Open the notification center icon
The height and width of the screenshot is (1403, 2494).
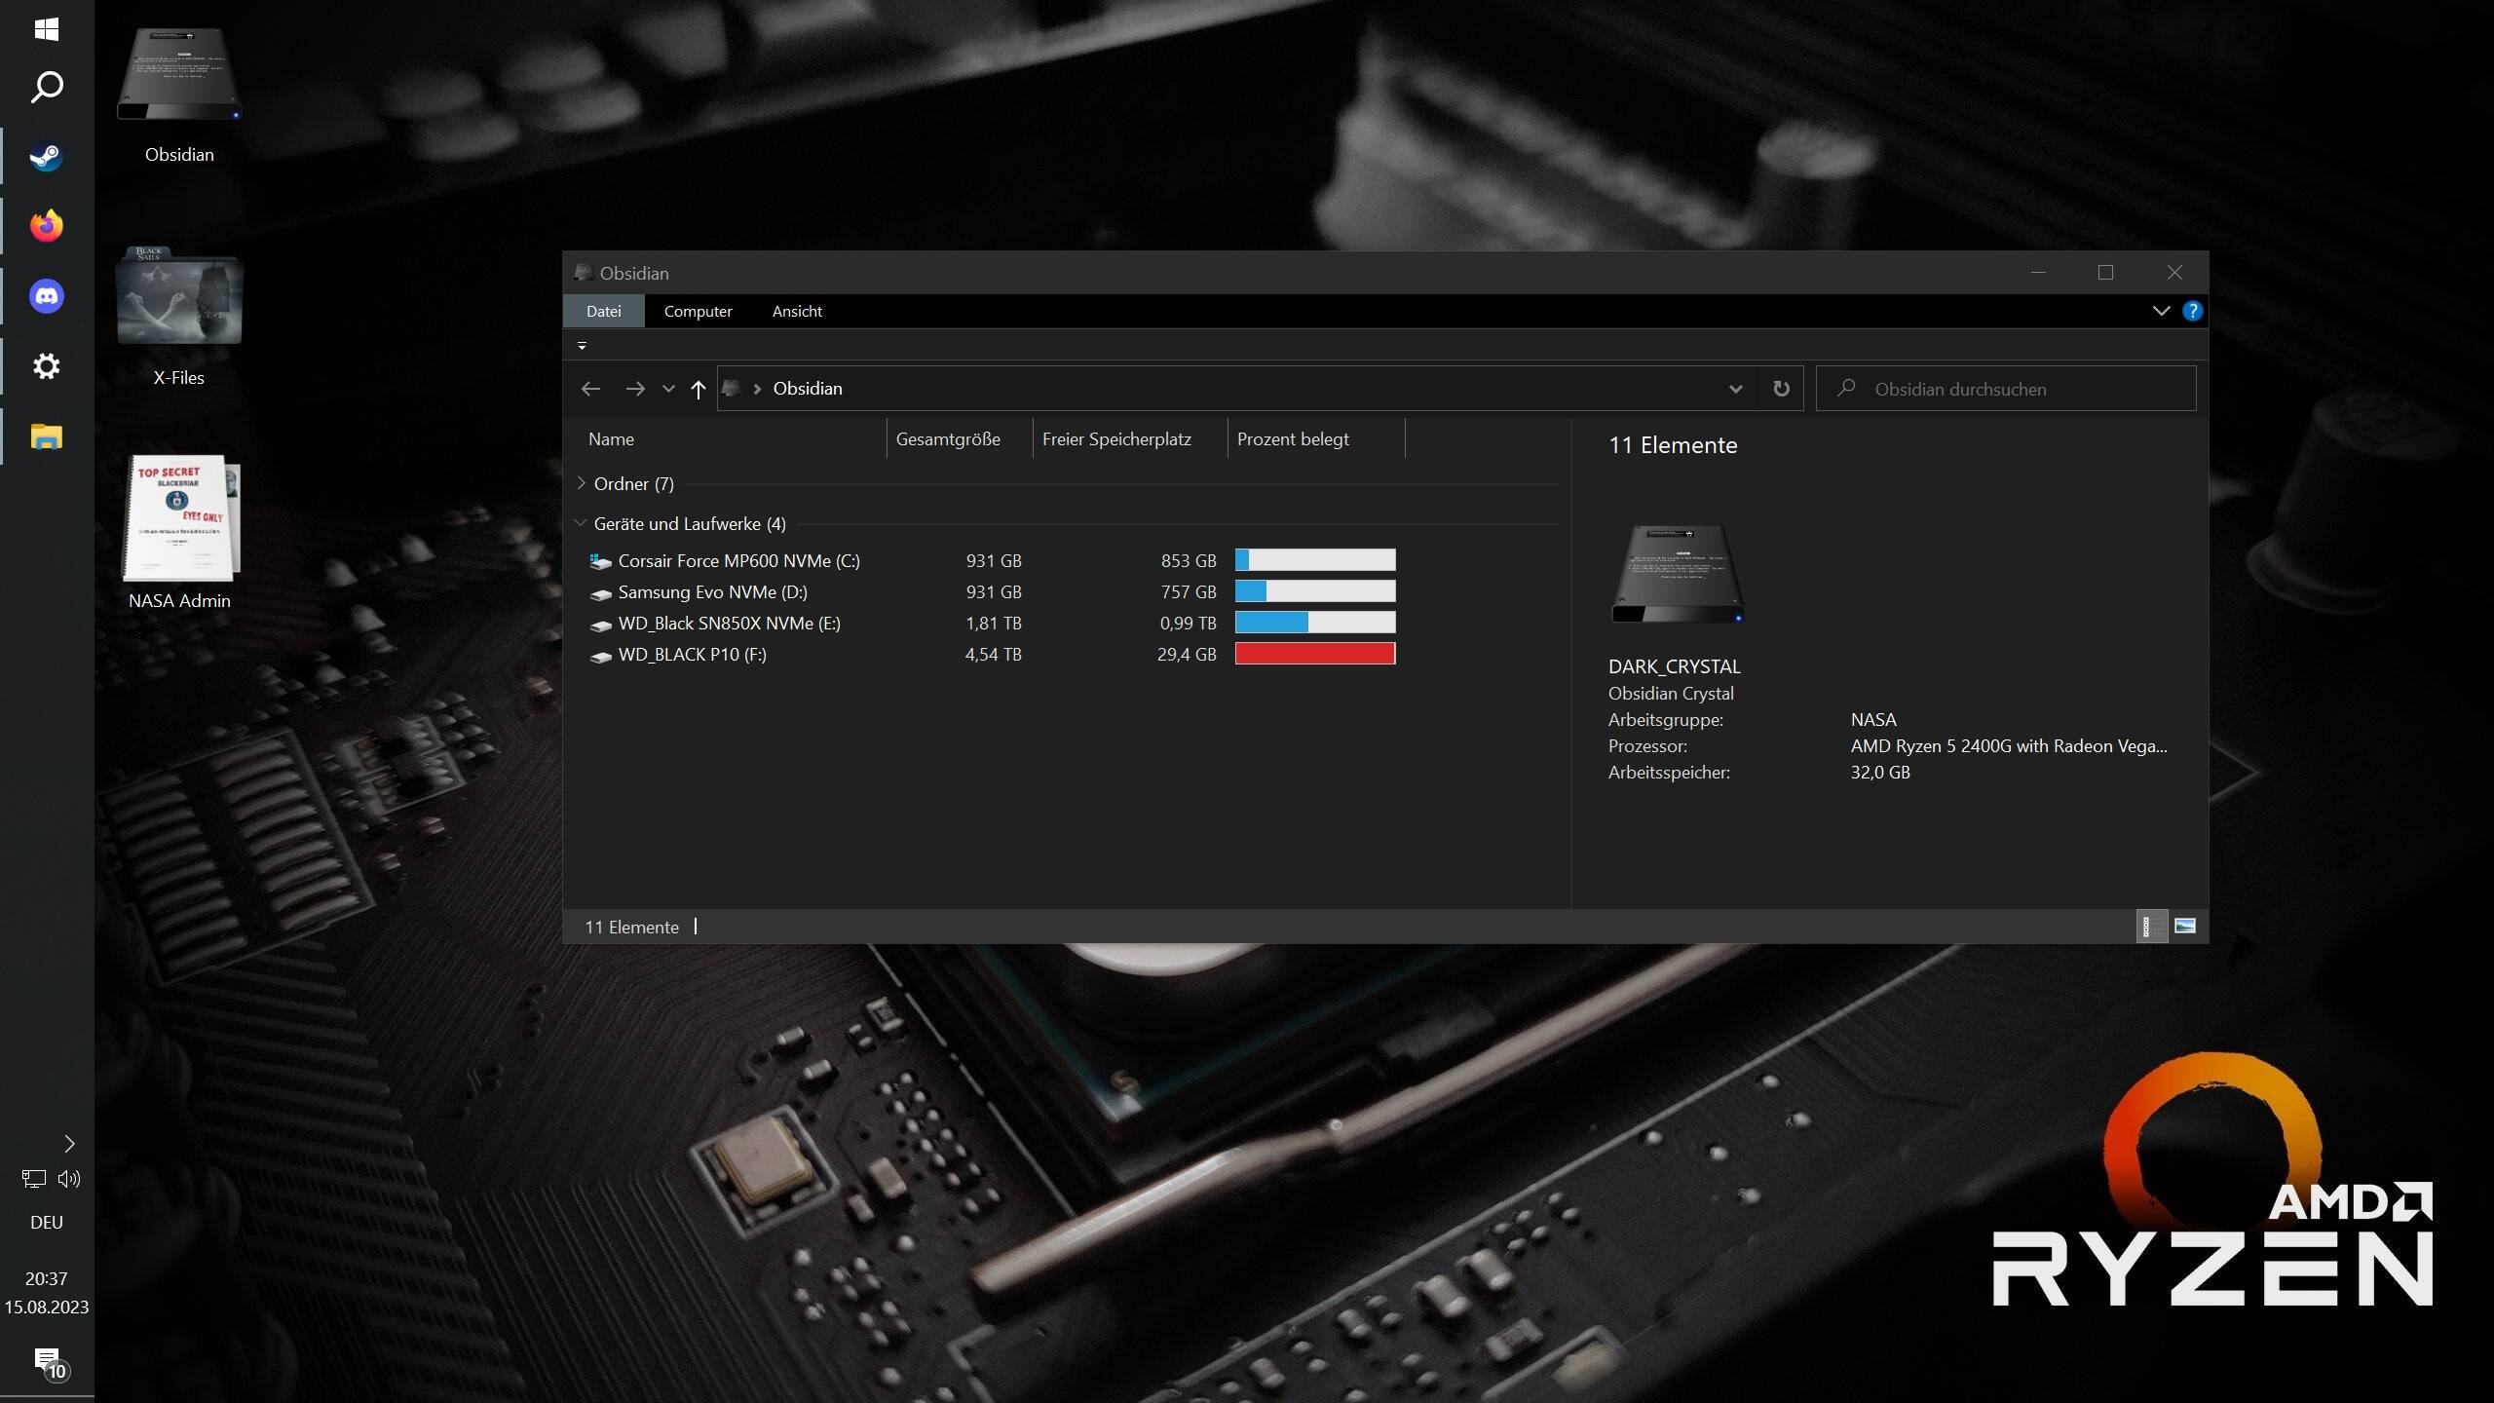coord(48,1361)
